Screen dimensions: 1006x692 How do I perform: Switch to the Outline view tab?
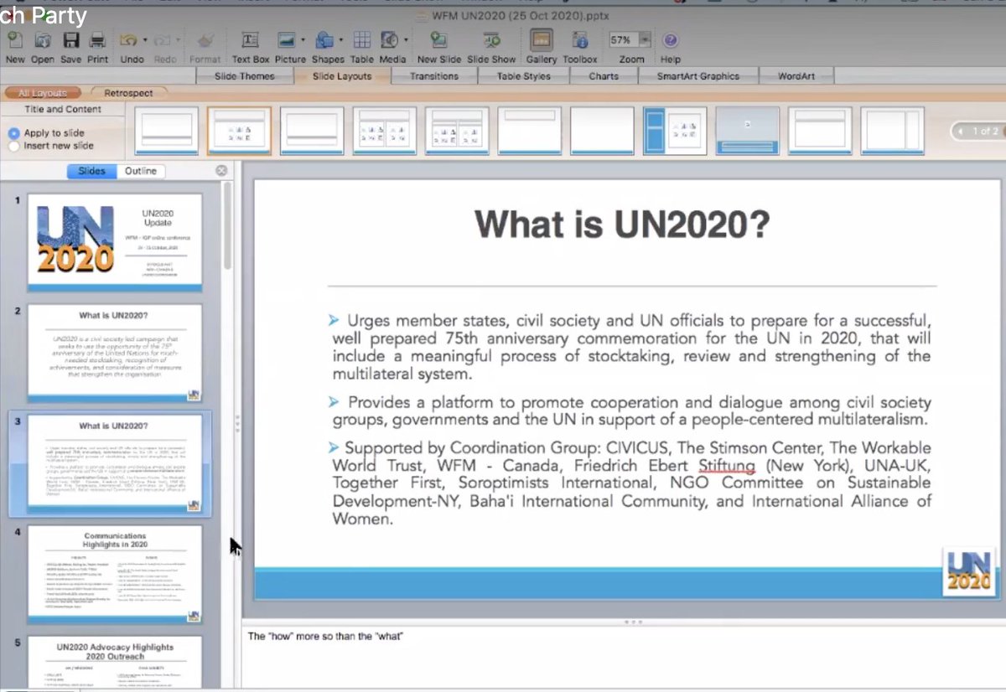(141, 171)
